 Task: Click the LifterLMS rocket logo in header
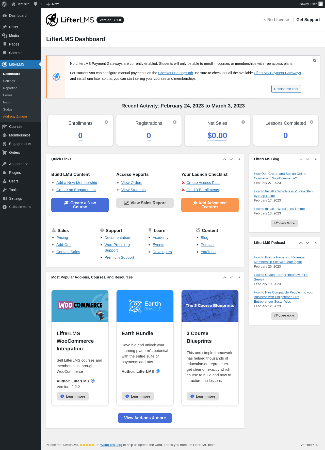[52, 20]
